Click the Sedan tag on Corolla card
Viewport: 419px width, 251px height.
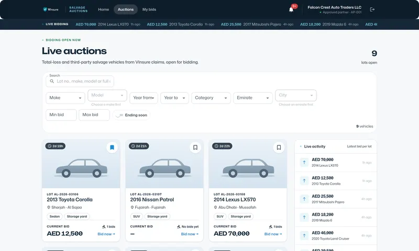coord(54,216)
